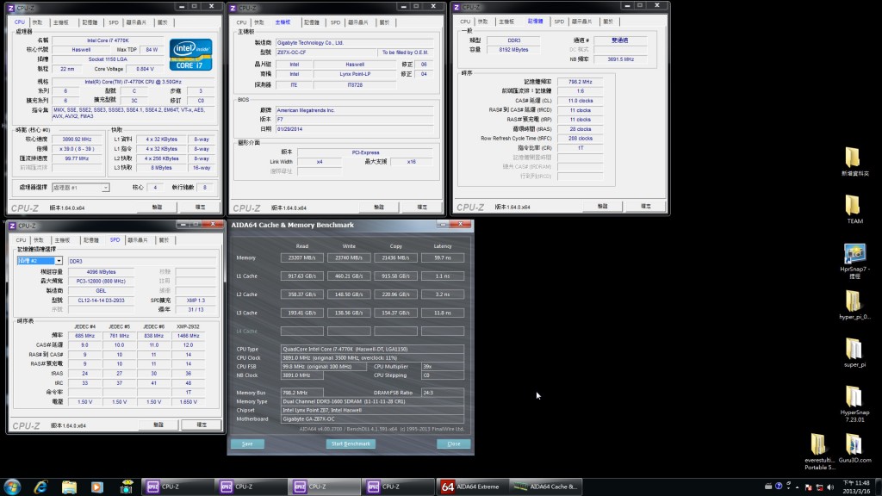Viewport: 882px width, 496px height.
Task: Open the TEAM folder desktop icon
Action: (x=854, y=209)
